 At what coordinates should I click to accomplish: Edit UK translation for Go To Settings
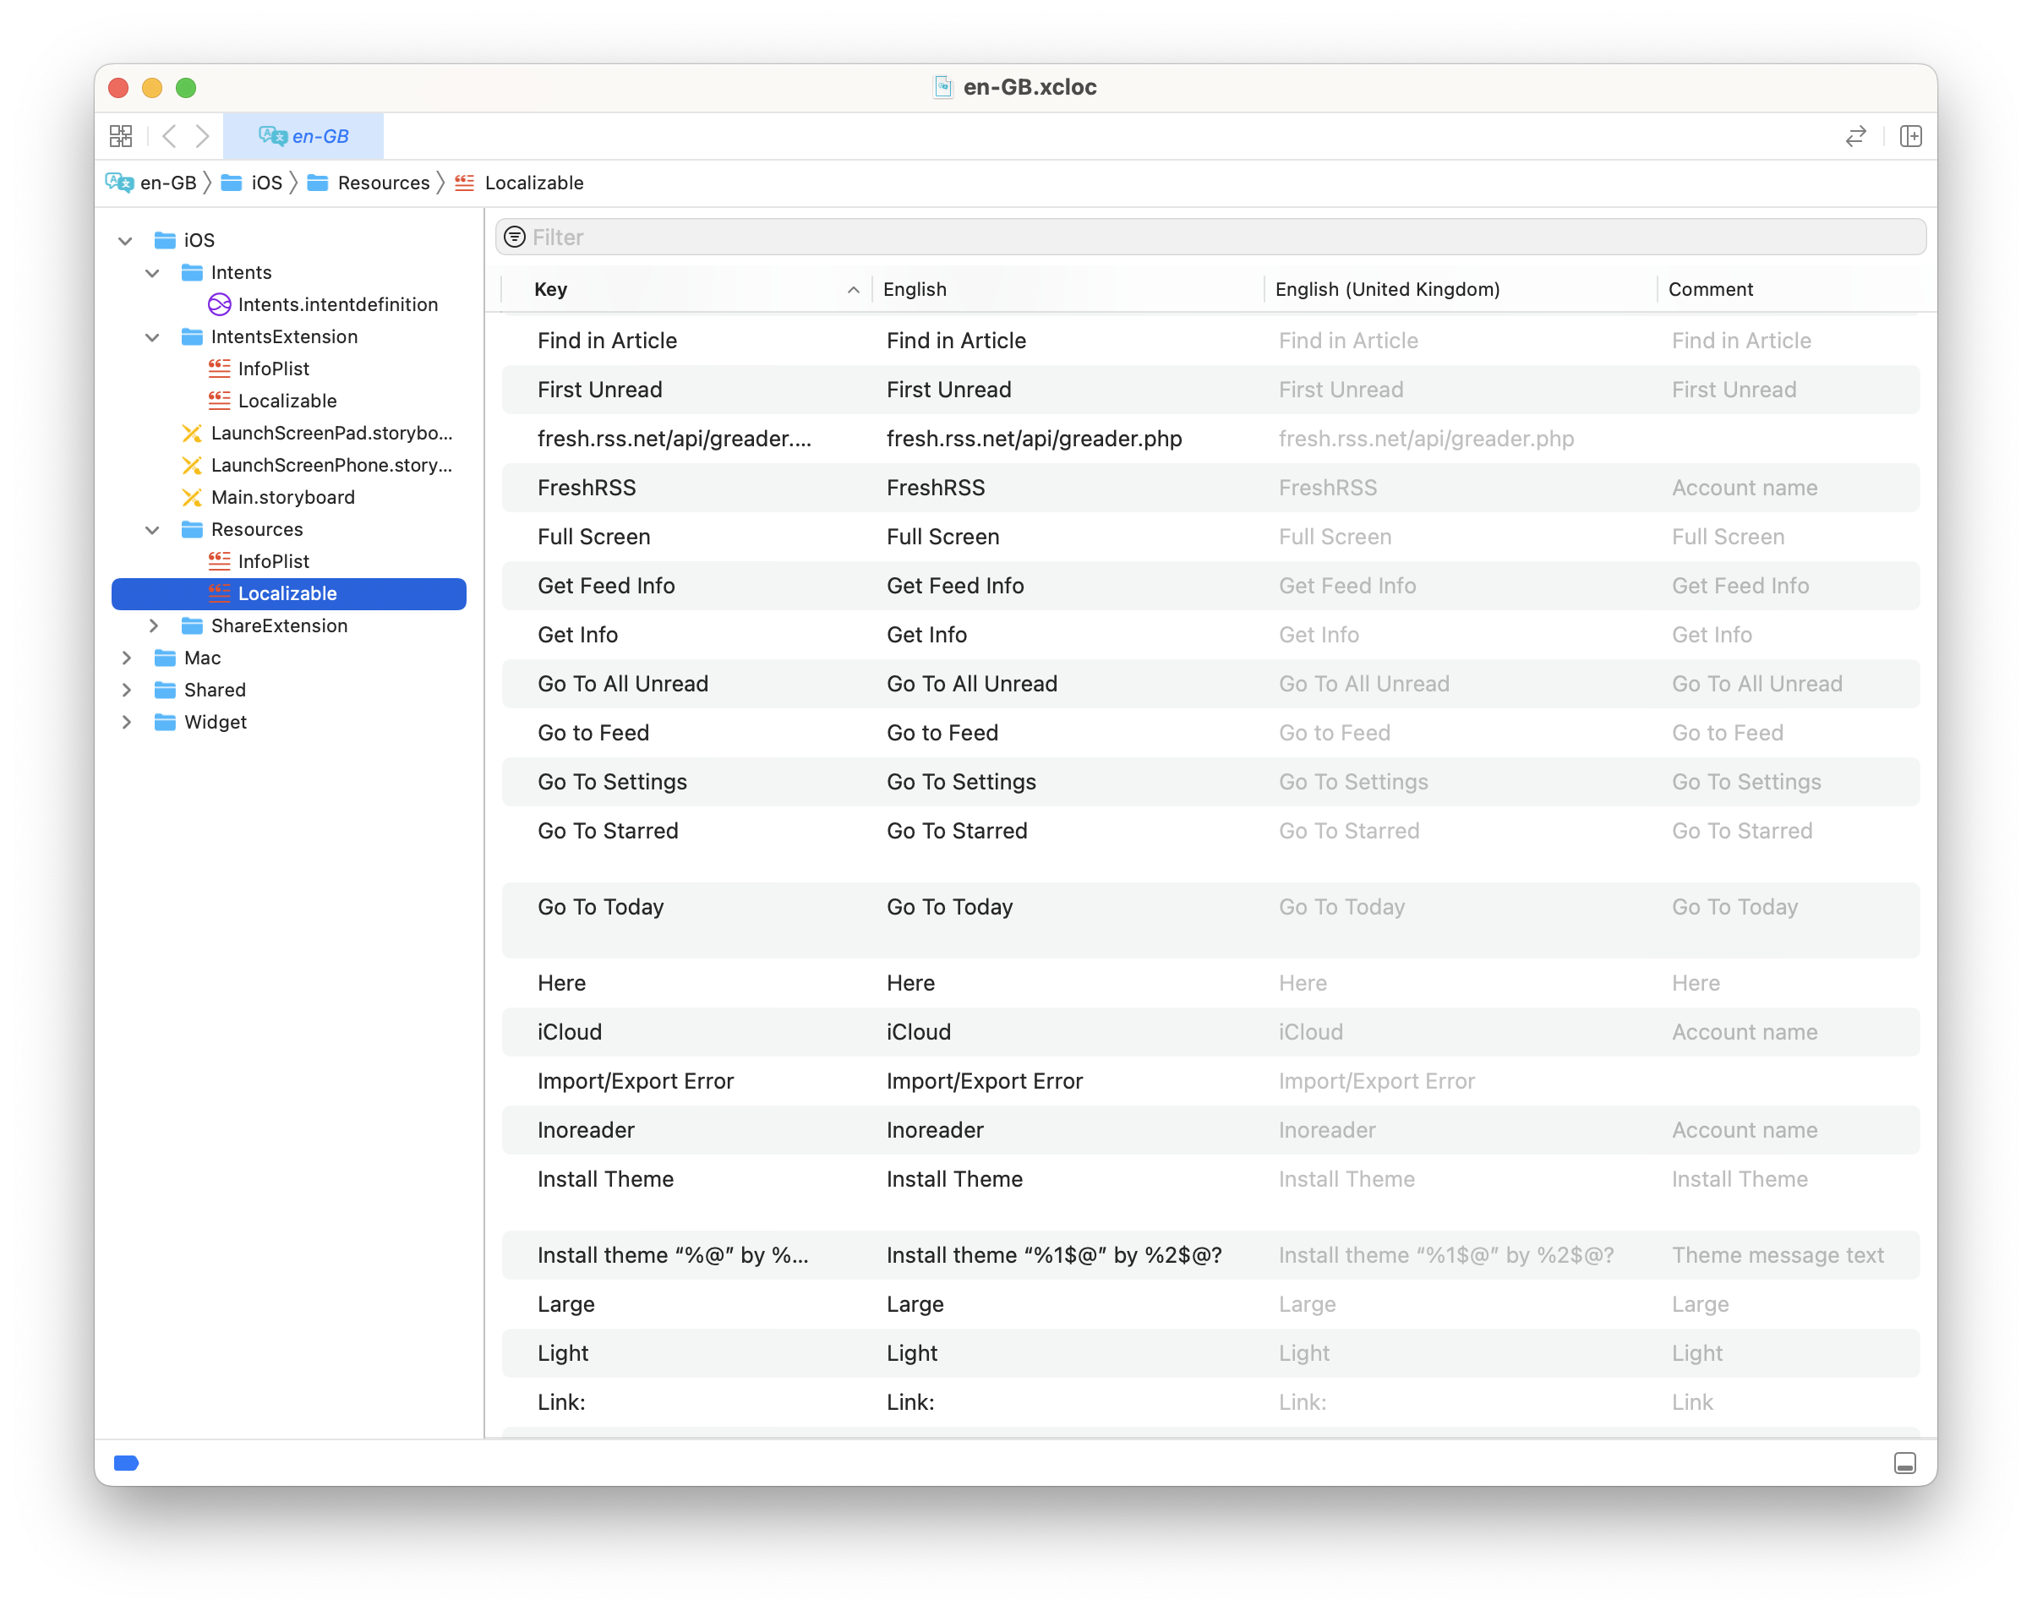coord(1352,782)
